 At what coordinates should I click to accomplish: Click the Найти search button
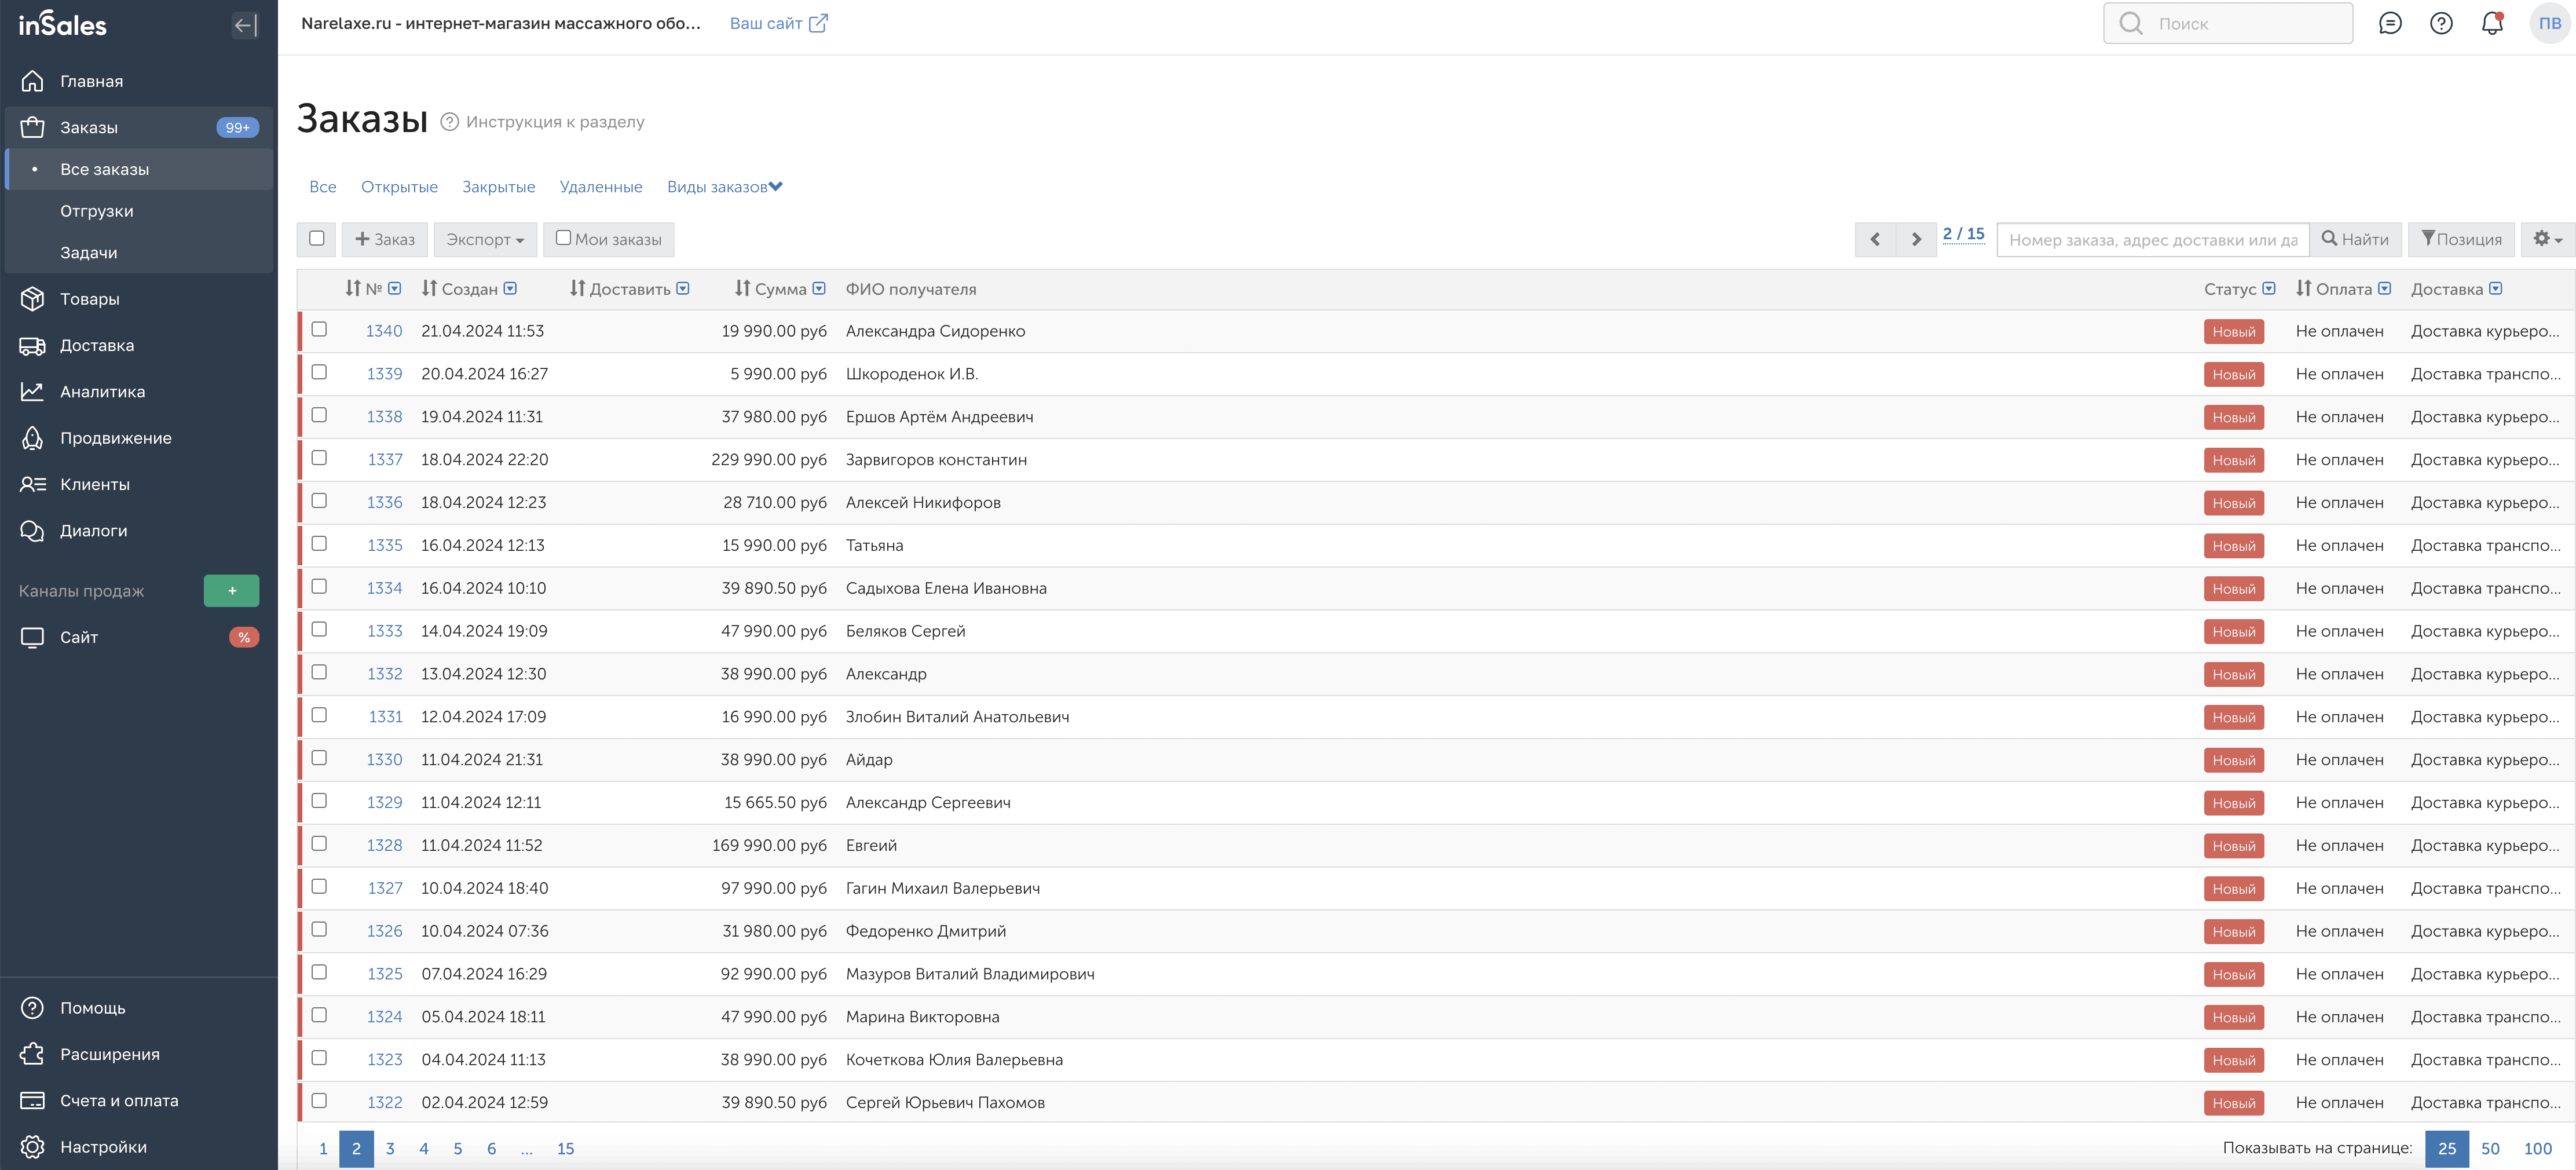2355,239
